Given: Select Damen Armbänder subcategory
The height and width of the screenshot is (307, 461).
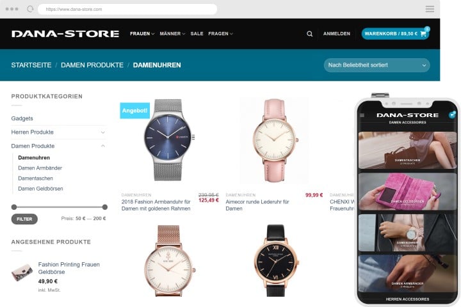Looking at the screenshot, I should (40, 168).
